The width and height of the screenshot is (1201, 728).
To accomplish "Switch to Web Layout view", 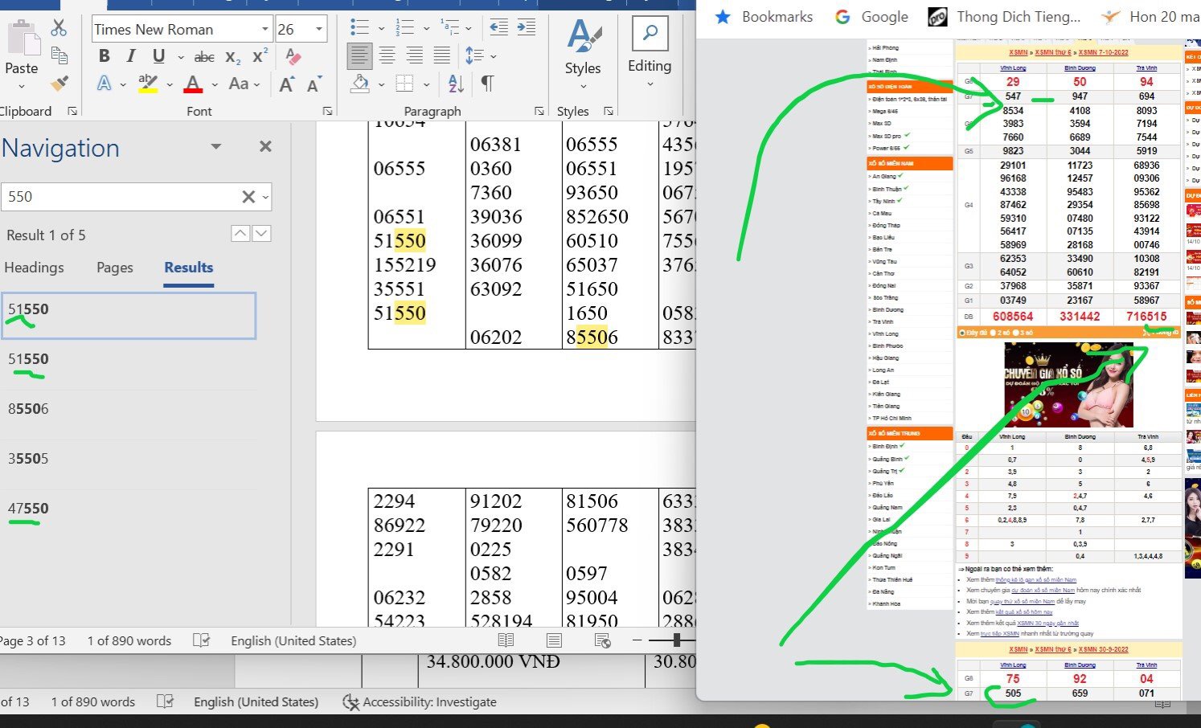I will pyautogui.click(x=602, y=640).
